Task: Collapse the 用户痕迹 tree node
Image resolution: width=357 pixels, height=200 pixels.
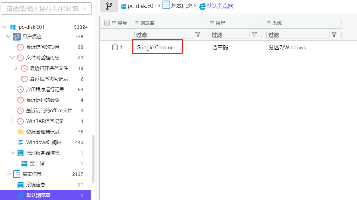Action: [x=9, y=37]
